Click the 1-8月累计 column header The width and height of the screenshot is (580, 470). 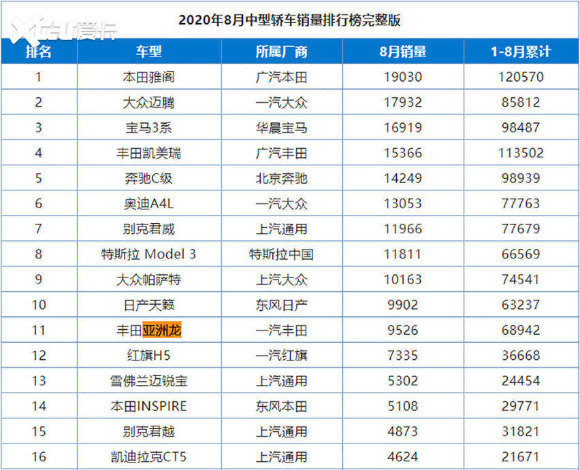pos(521,52)
